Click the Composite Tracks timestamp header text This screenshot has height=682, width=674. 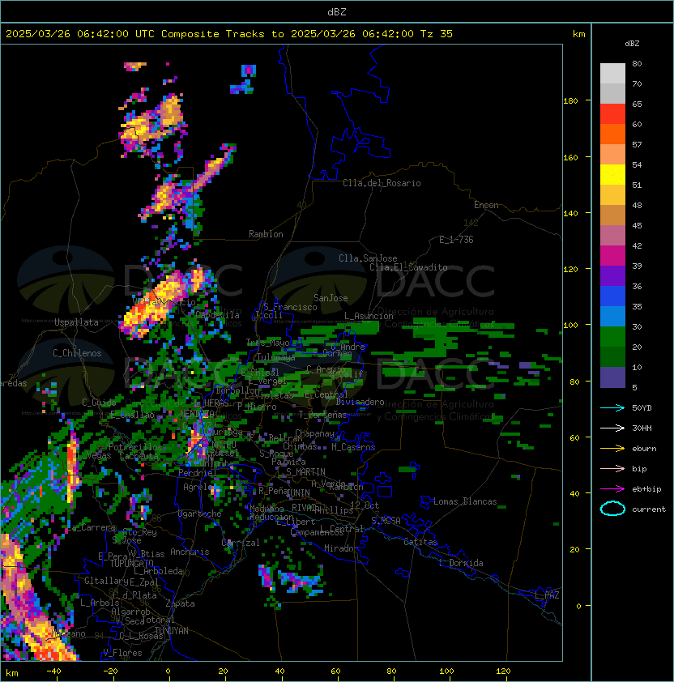tap(229, 33)
